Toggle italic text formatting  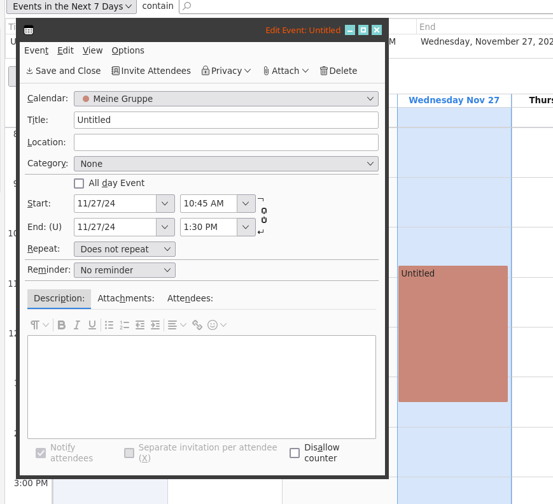point(77,325)
